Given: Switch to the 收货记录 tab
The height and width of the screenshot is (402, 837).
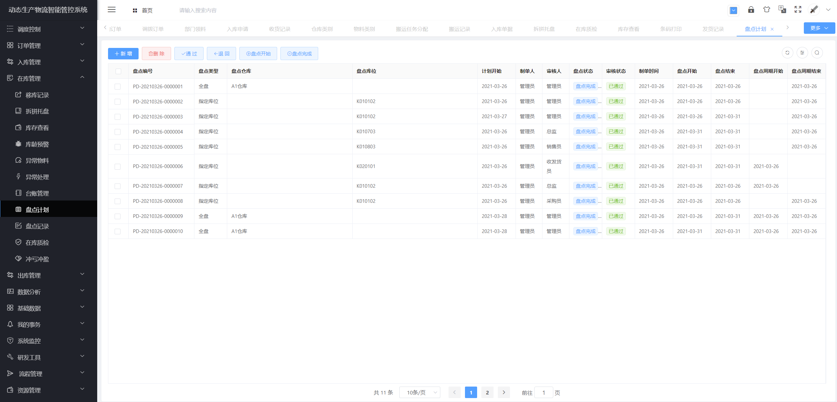Looking at the screenshot, I should pos(280,29).
